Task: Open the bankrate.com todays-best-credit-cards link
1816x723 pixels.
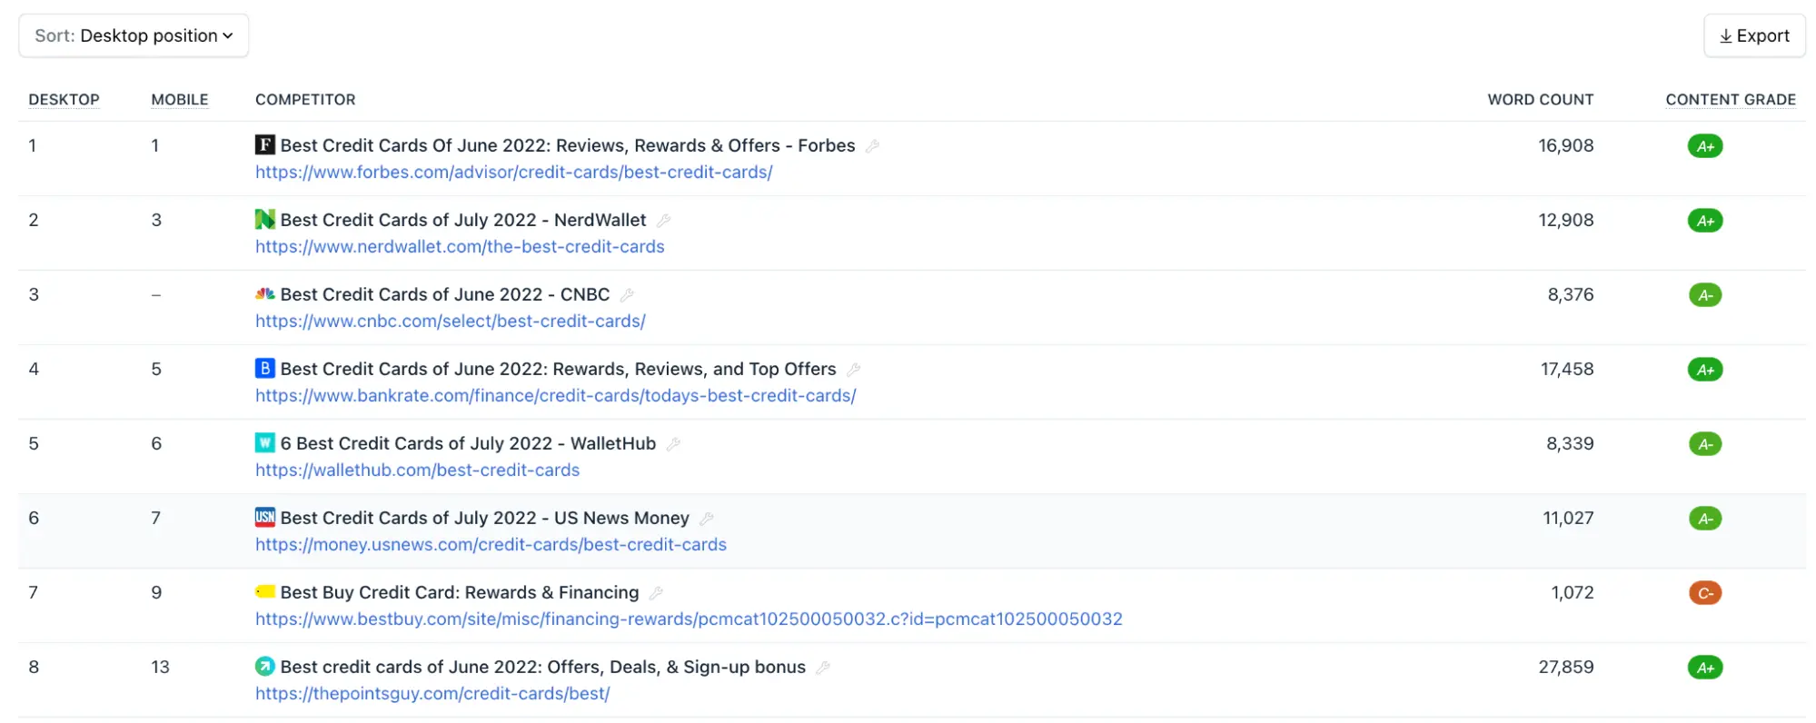Action: point(556,395)
